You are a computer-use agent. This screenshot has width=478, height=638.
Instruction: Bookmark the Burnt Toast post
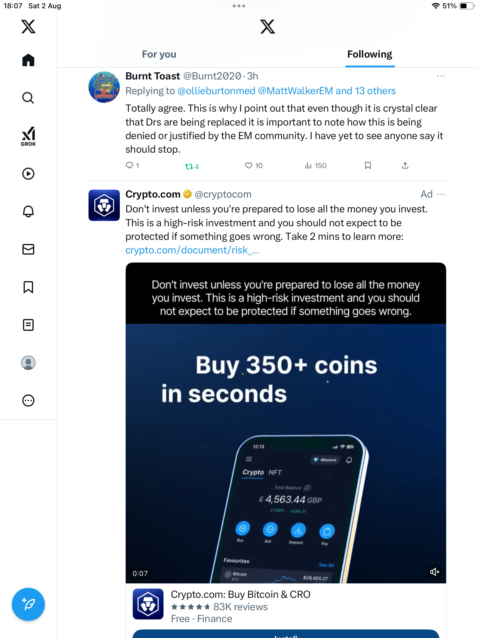pos(368,165)
